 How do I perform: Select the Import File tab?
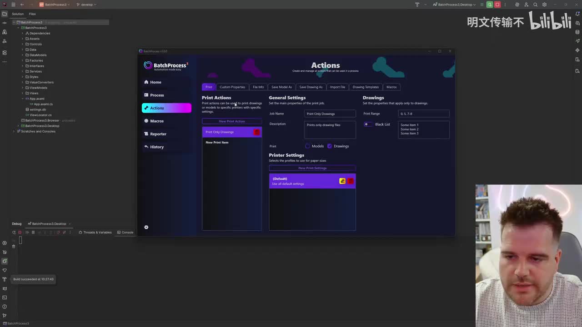[337, 87]
